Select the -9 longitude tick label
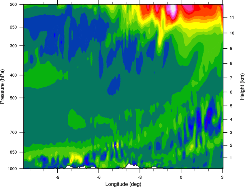 (x=57, y=177)
